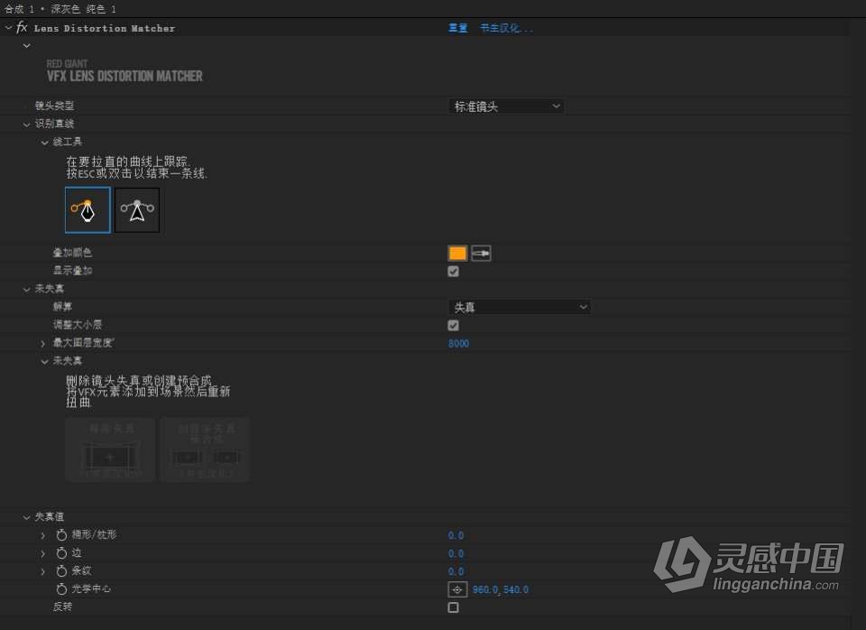
Task: Click the 边 value 0.0
Action: click(x=456, y=553)
